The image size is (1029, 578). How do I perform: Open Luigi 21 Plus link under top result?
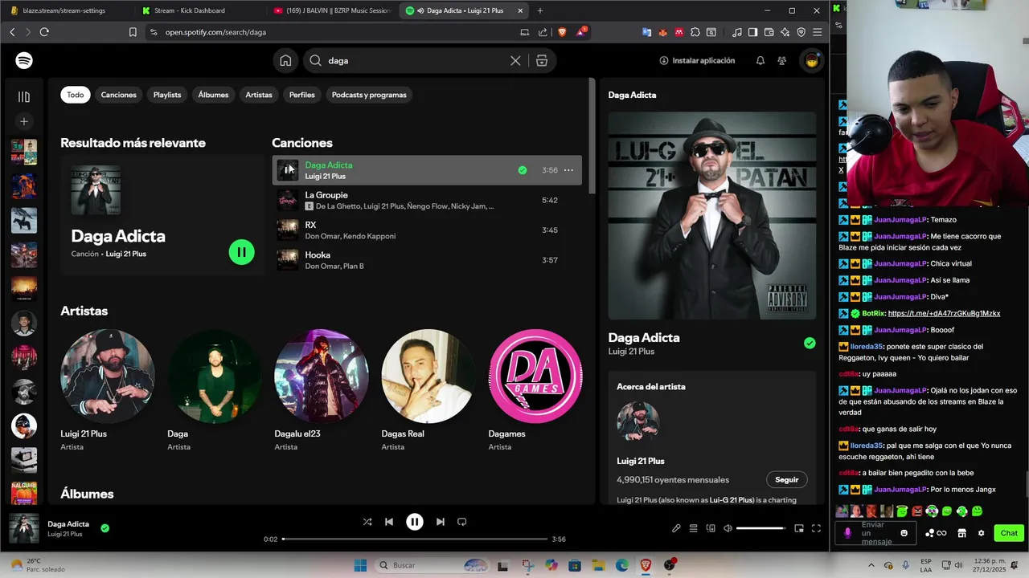pos(126,254)
